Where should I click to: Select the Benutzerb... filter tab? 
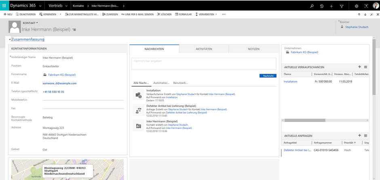(180, 83)
